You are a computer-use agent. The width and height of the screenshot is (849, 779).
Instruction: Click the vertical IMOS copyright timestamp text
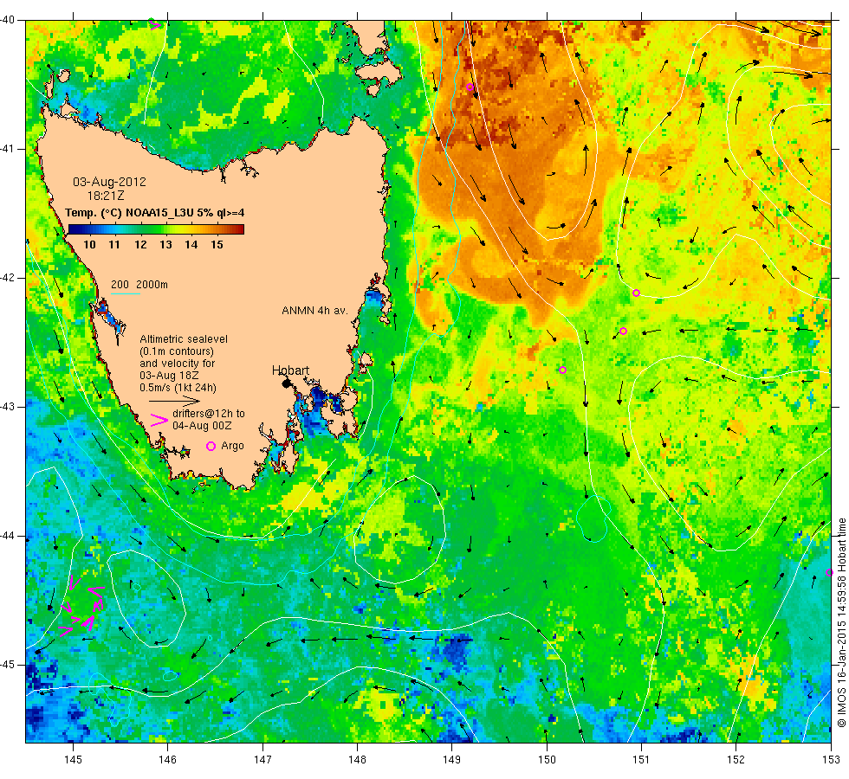841,622
